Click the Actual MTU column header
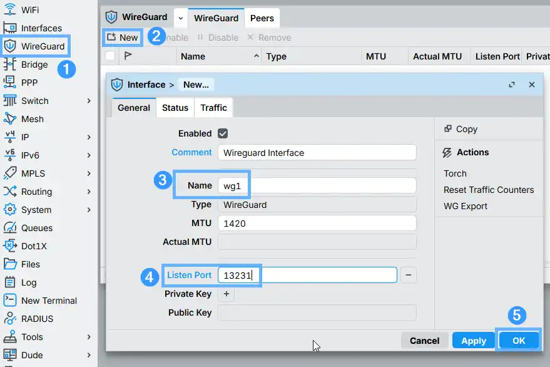This screenshot has width=550, height=367. 439,56
